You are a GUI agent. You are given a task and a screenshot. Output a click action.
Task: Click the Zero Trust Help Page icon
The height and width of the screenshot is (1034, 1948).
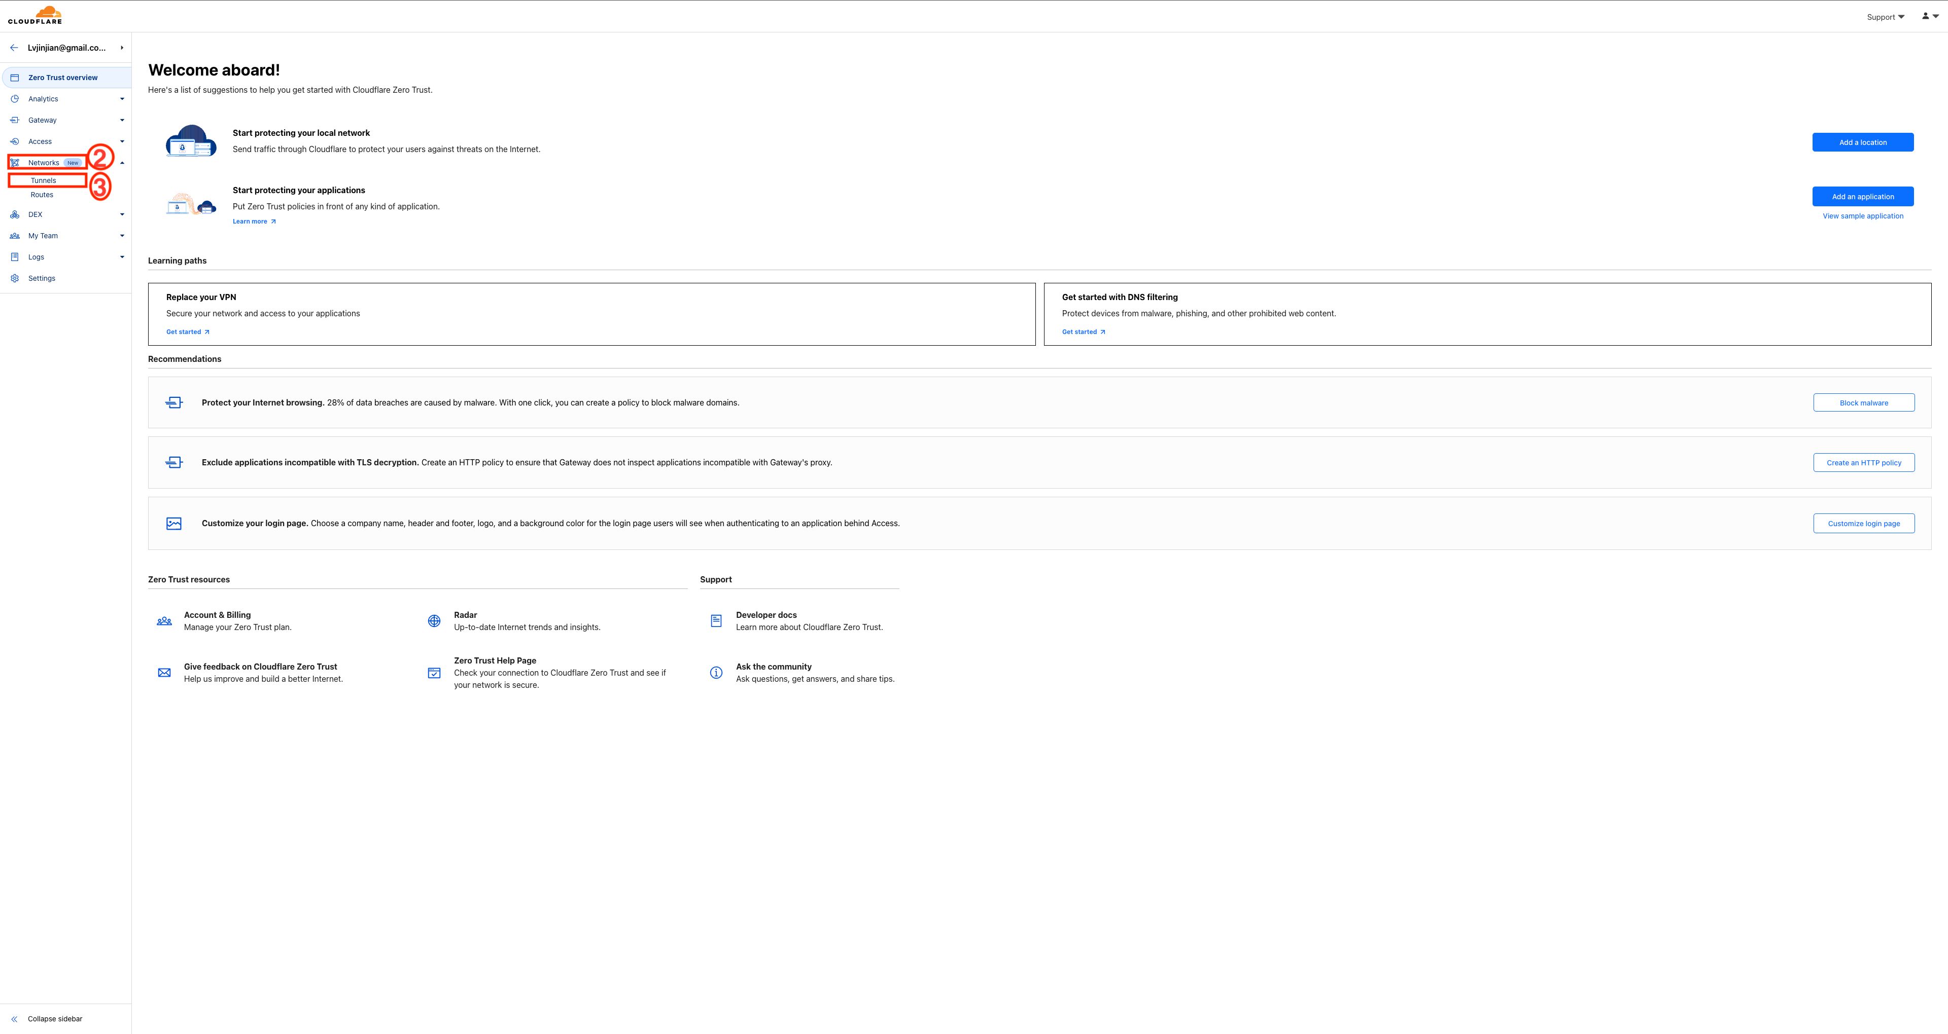(434, 673)
